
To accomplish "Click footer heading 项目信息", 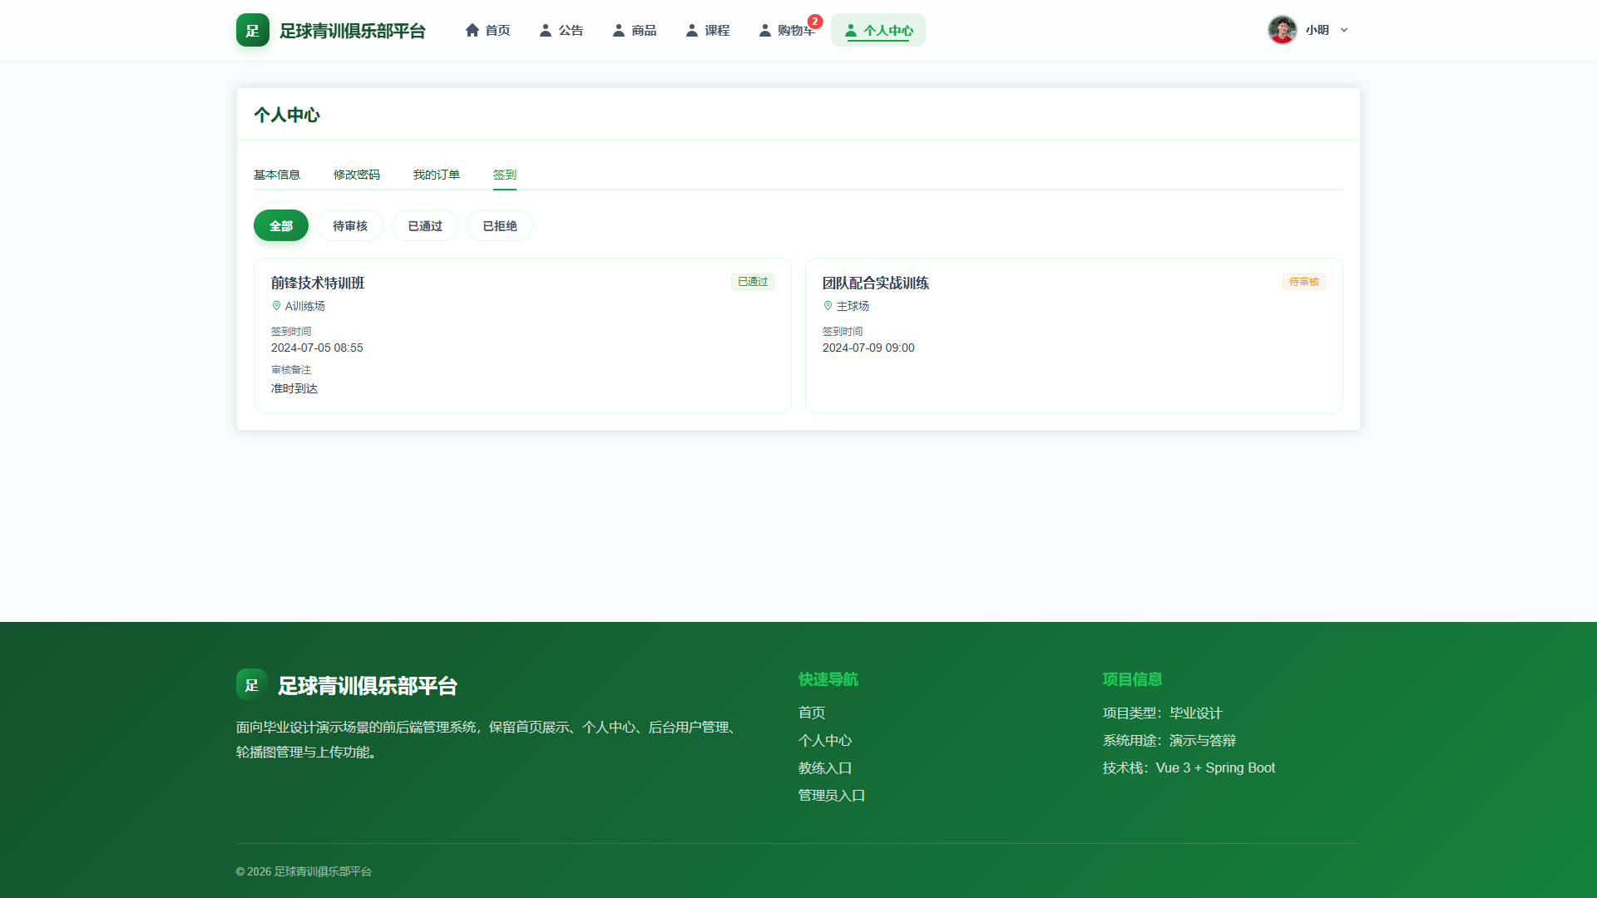I will click(x=1133, y=679).
